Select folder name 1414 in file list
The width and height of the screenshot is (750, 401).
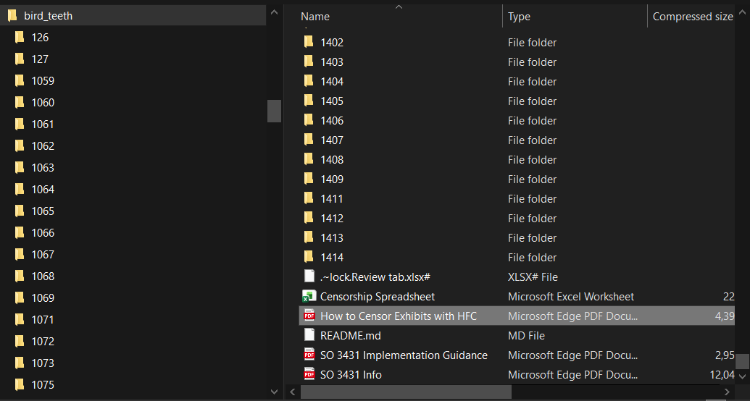(332, 258)
